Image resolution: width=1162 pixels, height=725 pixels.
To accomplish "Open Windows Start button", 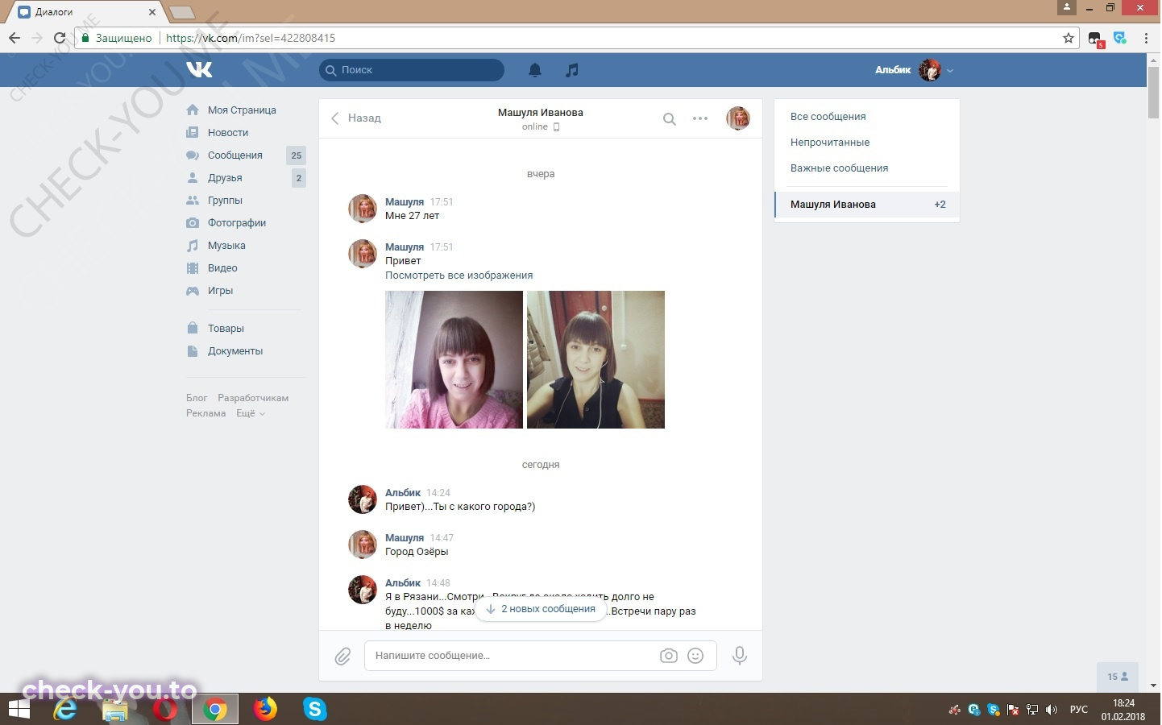I will click(x=19, y=709).
